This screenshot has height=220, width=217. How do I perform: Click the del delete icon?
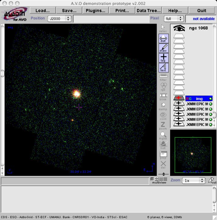pos(163,165)
